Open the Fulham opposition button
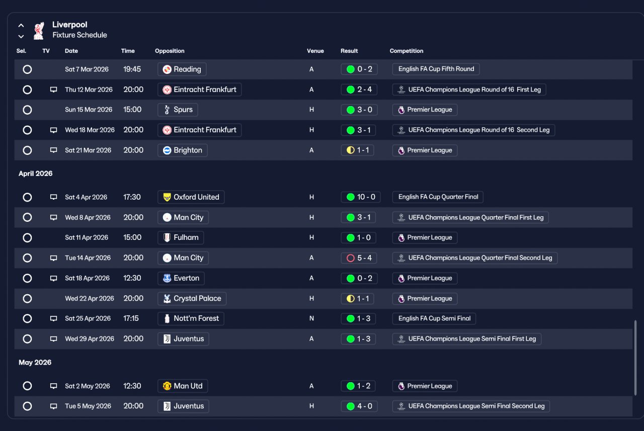This screenshot has height=431, width=644. [x=181, y=237]
